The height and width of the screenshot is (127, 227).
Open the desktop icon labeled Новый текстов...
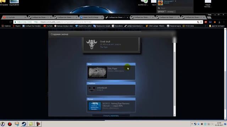point(208,4)
